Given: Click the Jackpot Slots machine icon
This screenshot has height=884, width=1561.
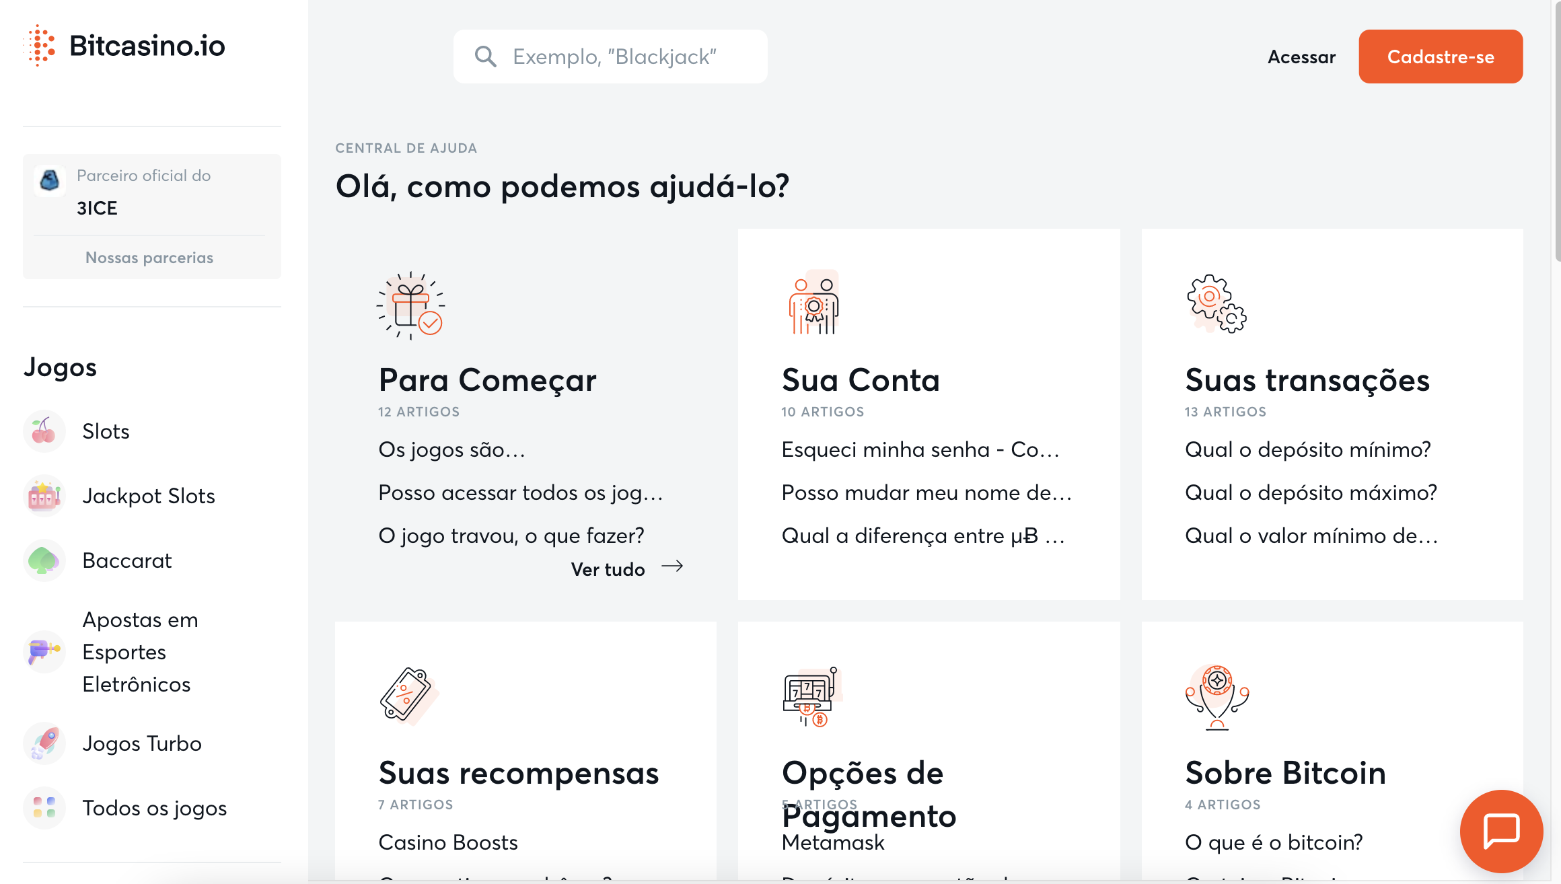Looking at the screenshot, I should point(44,496).
